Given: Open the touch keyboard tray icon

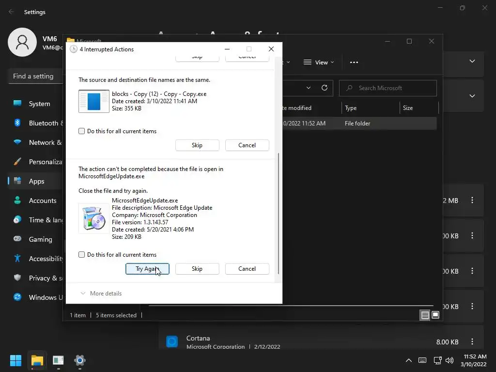Looking at the screenshot, I should pyautogui.click(x=422, y=360).
